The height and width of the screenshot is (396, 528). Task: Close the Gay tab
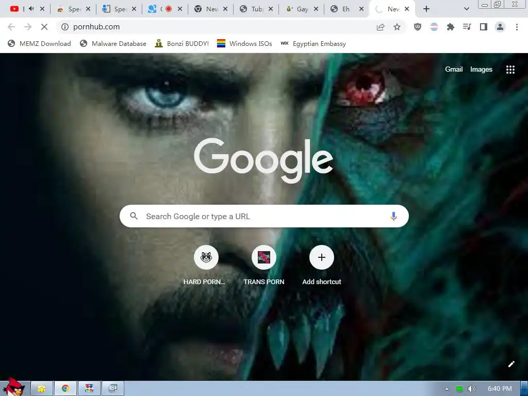316,9
